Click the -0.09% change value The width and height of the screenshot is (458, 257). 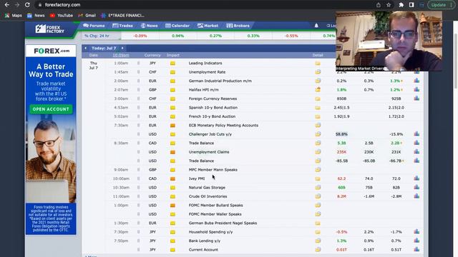140,36
